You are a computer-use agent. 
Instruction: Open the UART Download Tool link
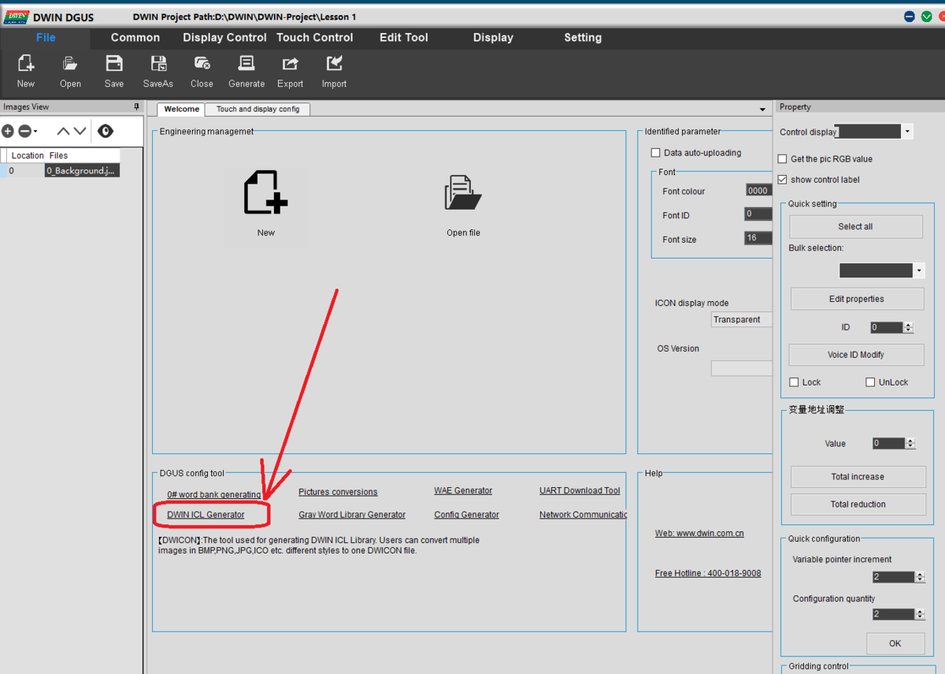pos(580,490)
